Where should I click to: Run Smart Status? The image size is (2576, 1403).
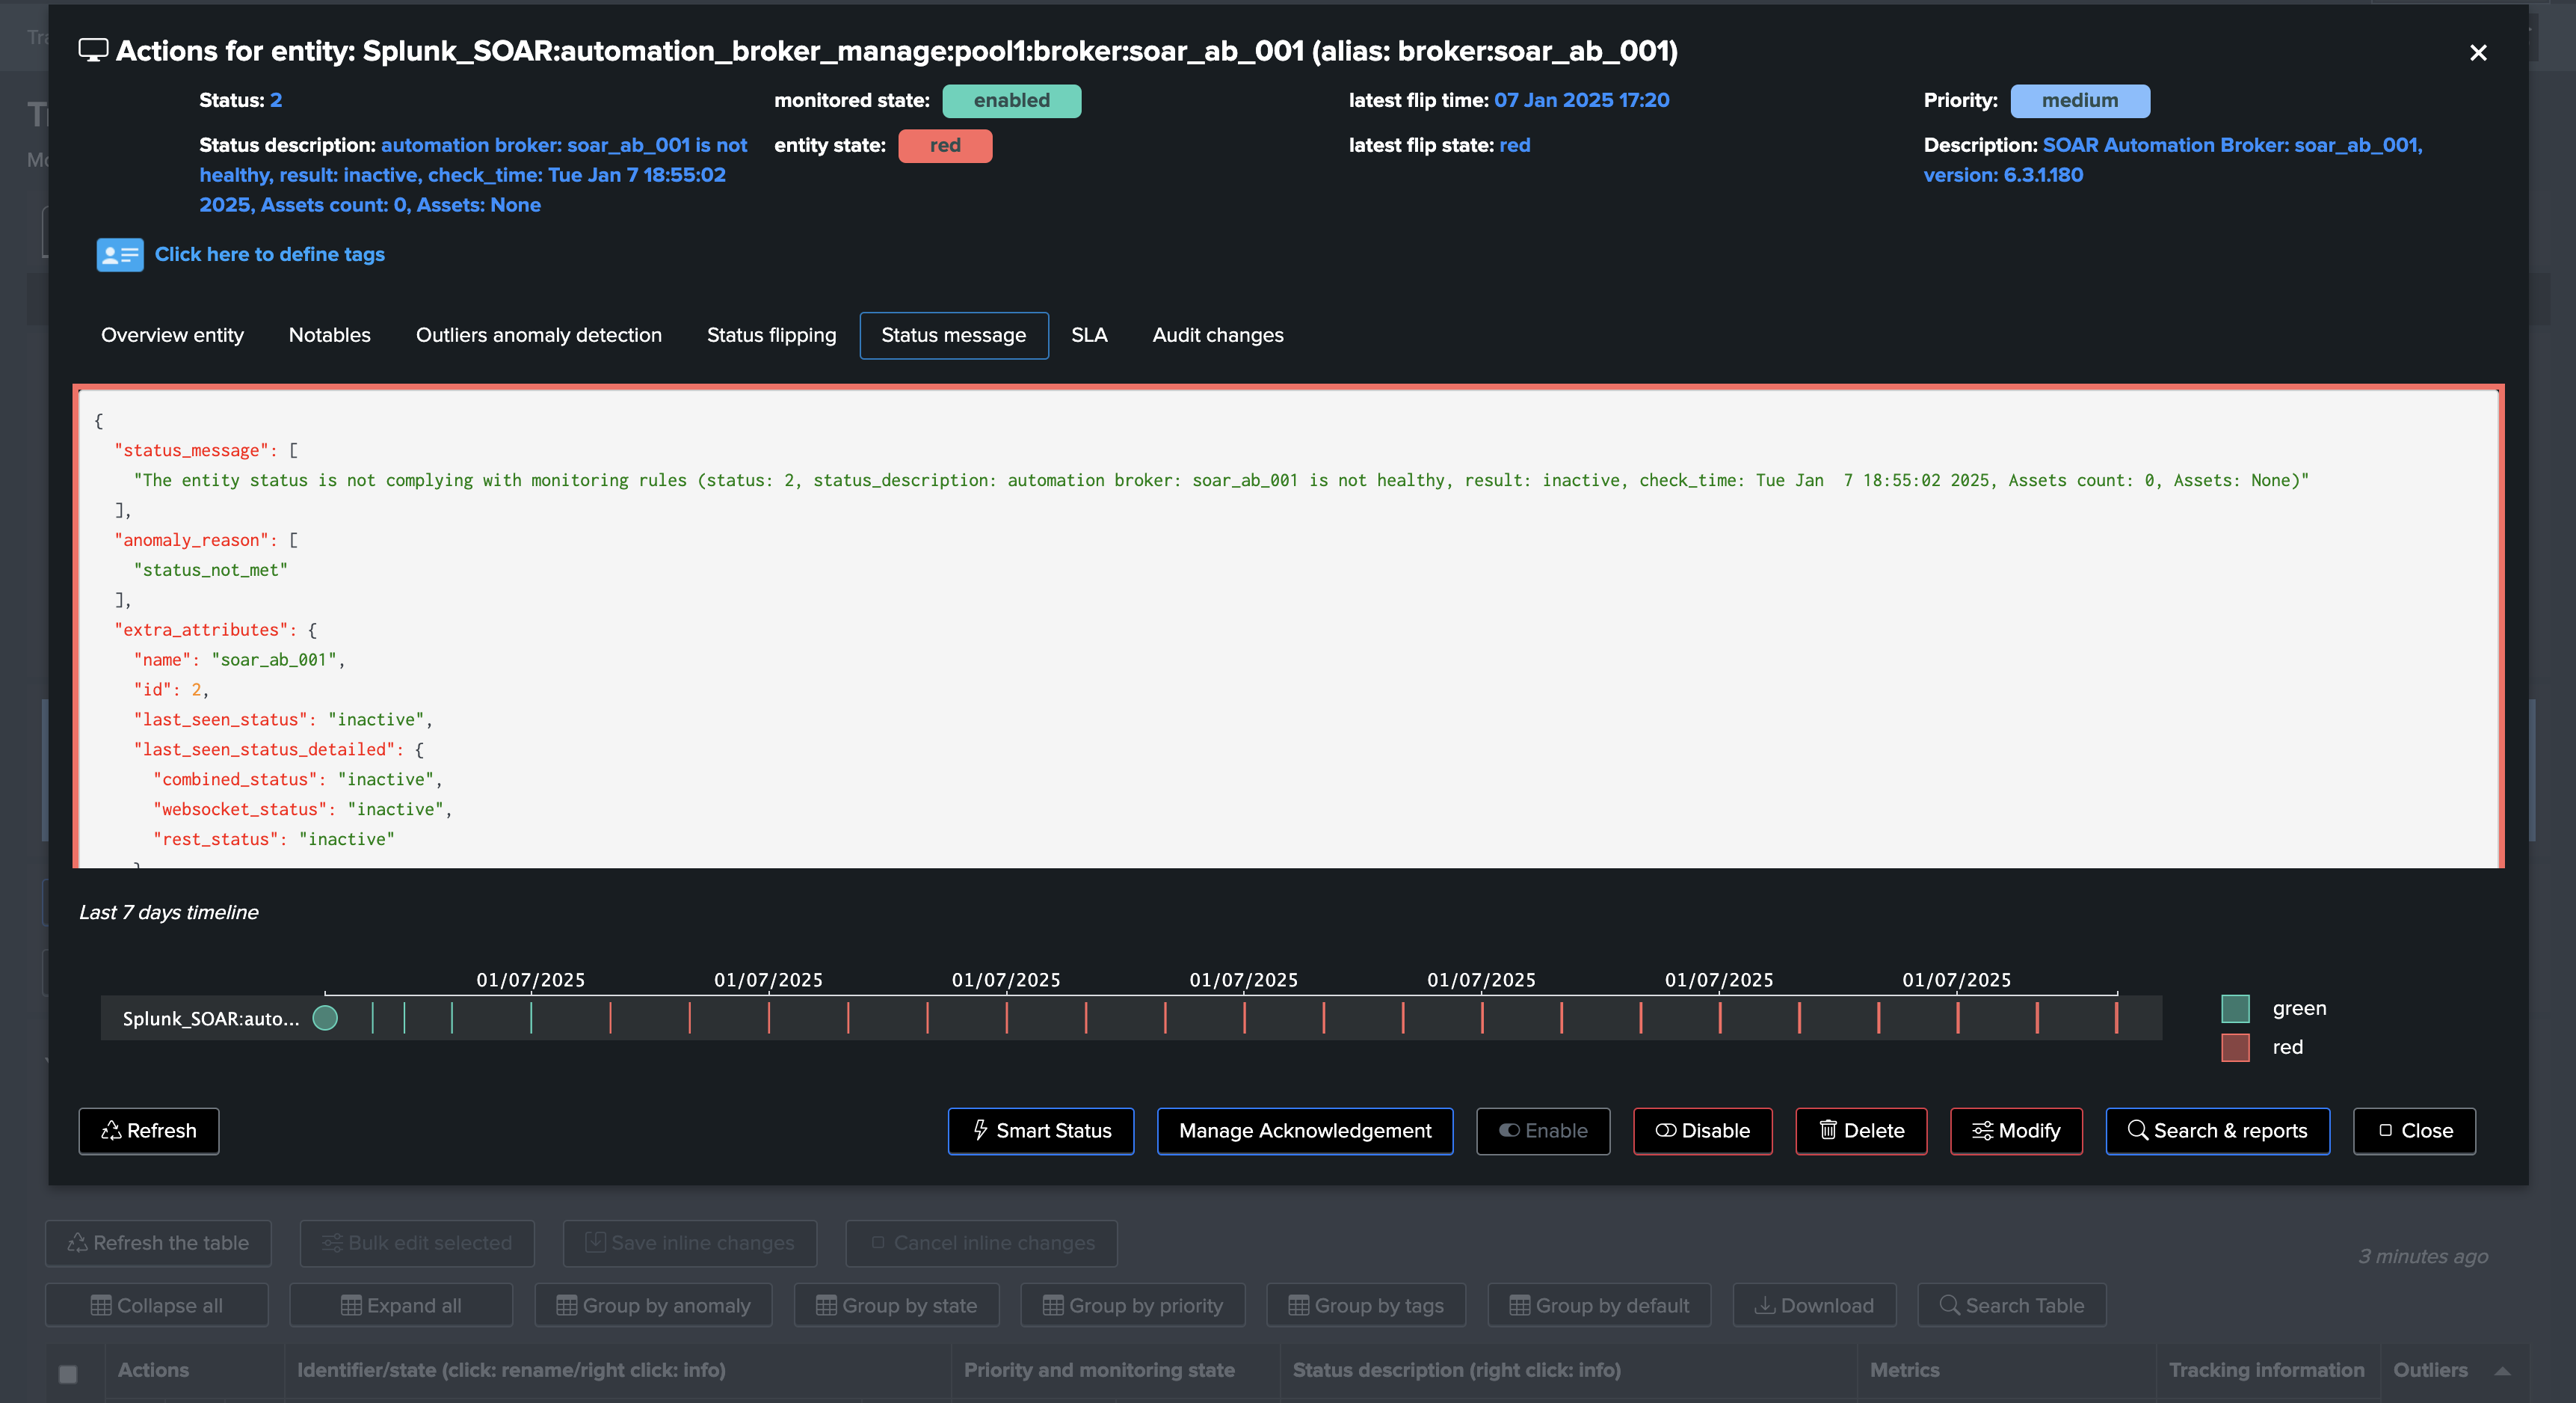pyautogui.click(x=1041, y=1131)
